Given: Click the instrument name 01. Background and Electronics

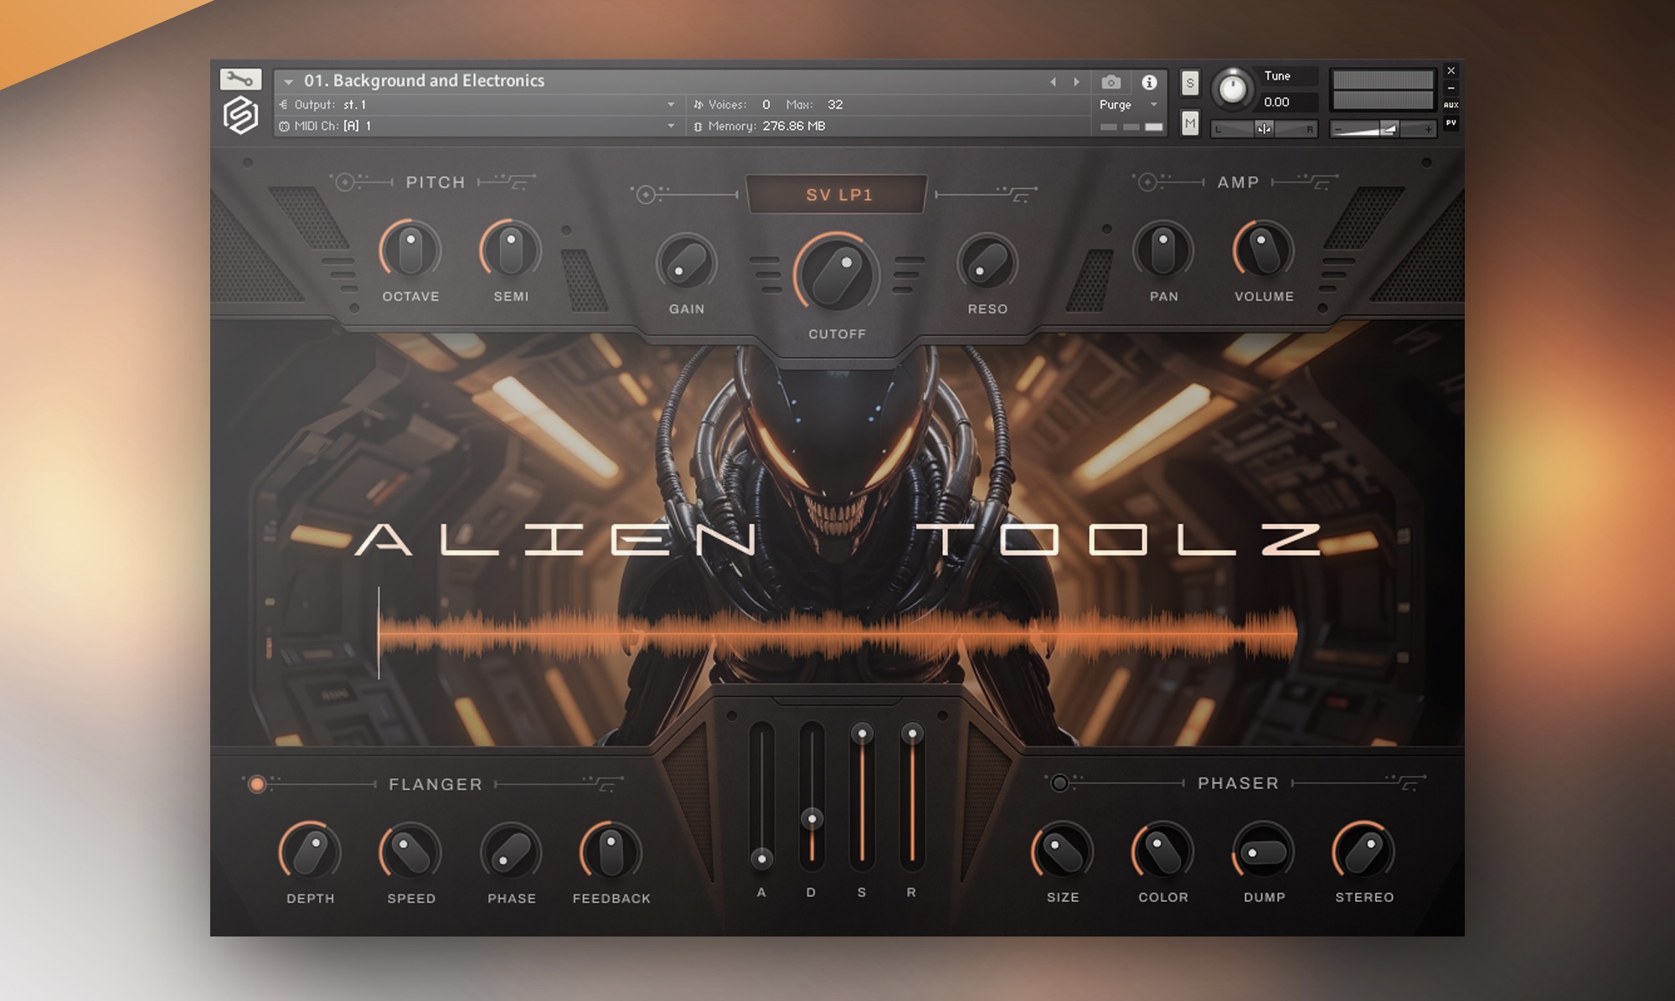Looking at the screenshot, I should coord(424,80).
